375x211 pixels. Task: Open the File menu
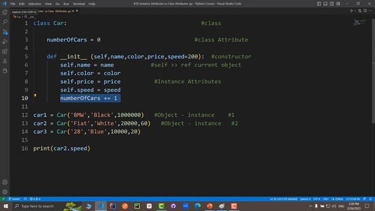coord(13,4)
